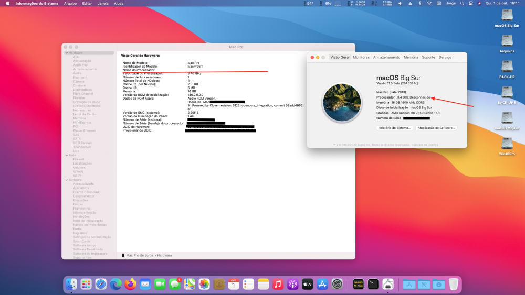Click System Information icon in dock
Viewport: 525px width, 295px height.
click(388, 285)
